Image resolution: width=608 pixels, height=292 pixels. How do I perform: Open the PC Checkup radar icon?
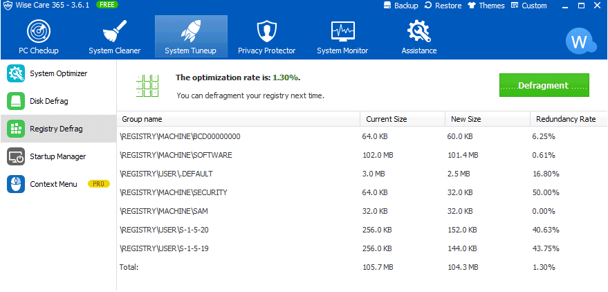pos(38,33)
